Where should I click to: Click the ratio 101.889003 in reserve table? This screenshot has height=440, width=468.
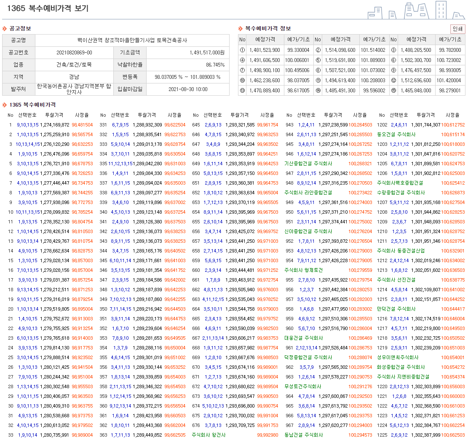click(x=373, y=60)
